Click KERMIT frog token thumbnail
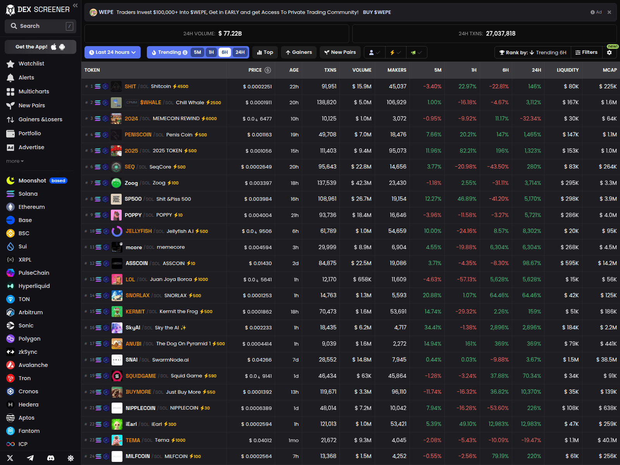The image size is (620, 465). tap(117, 312)
